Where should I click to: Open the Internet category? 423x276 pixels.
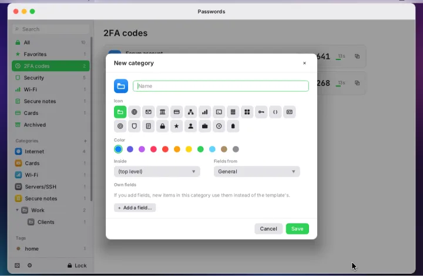click(51, 151)
